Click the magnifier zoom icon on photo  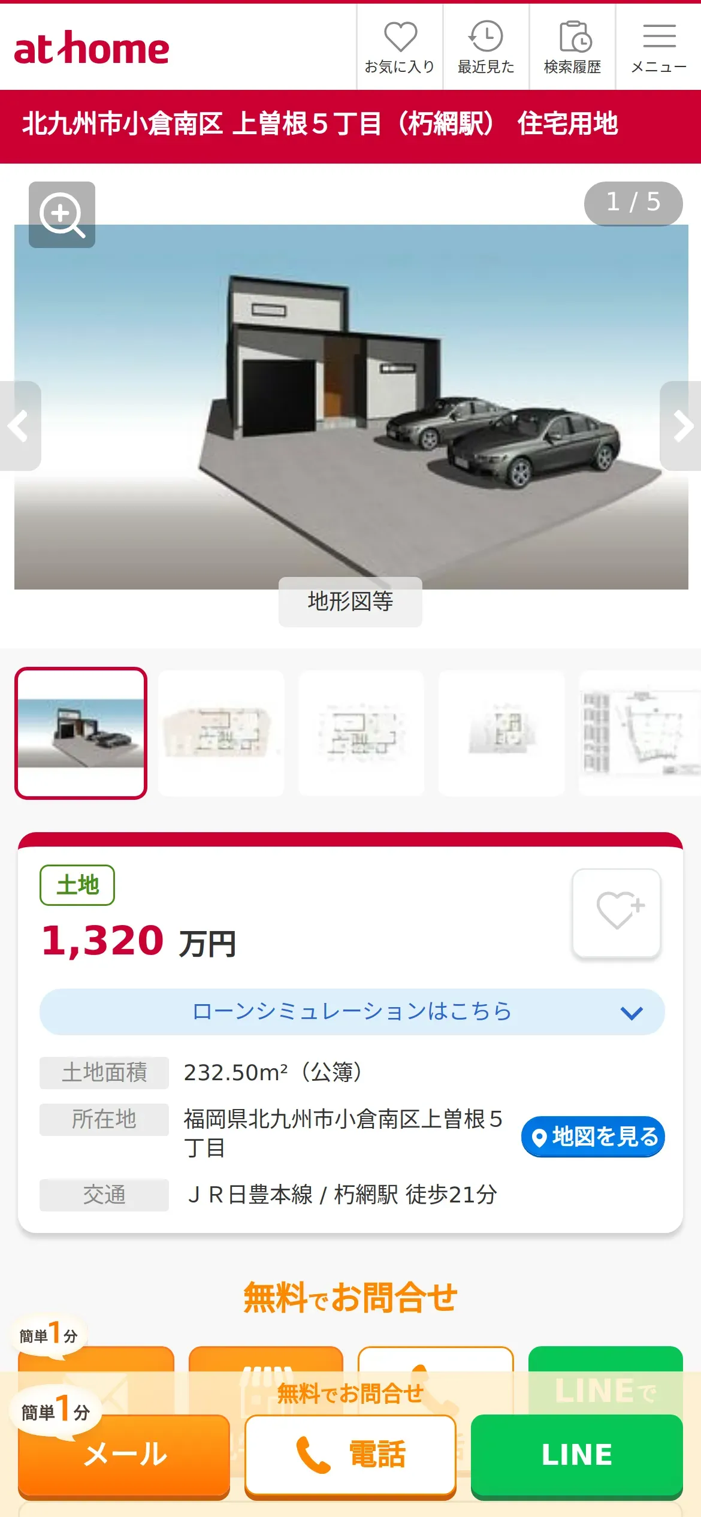pos(62,214)
